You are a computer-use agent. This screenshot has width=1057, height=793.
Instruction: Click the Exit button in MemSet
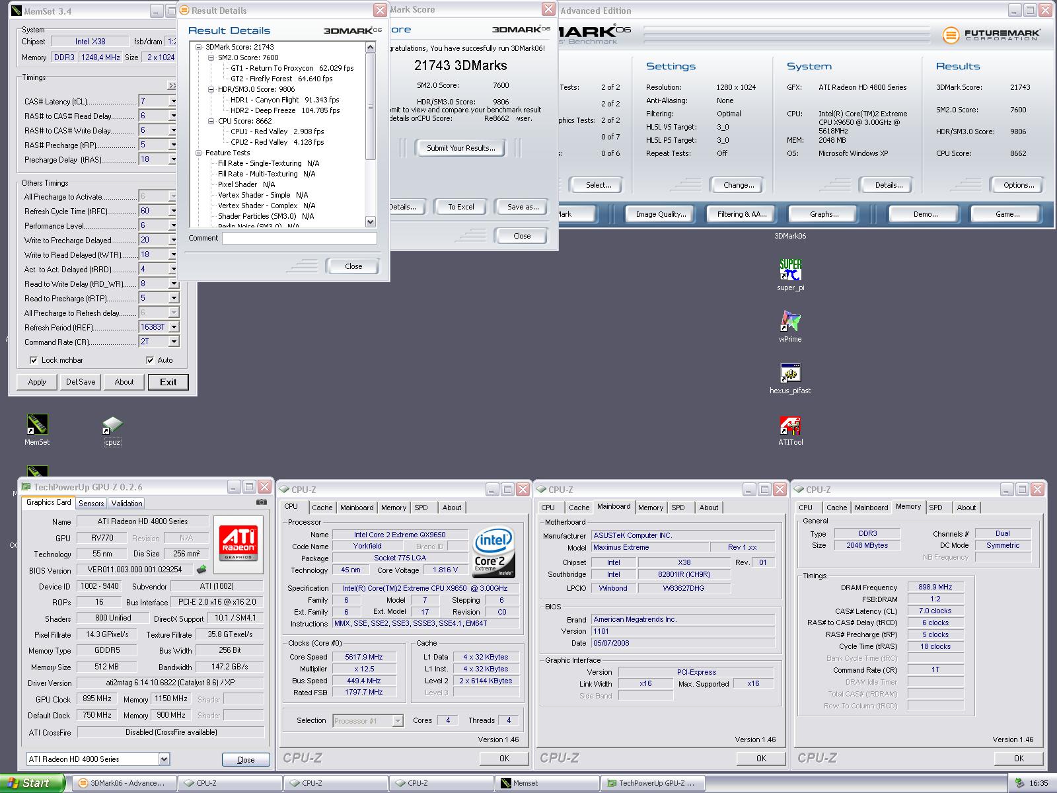[168, 382]
